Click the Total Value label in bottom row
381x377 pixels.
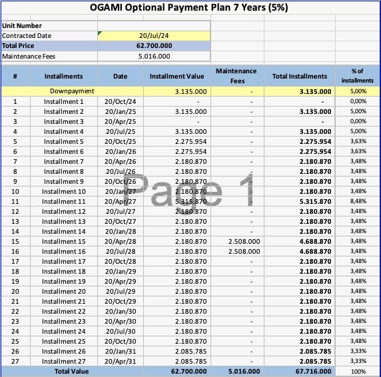71,372
